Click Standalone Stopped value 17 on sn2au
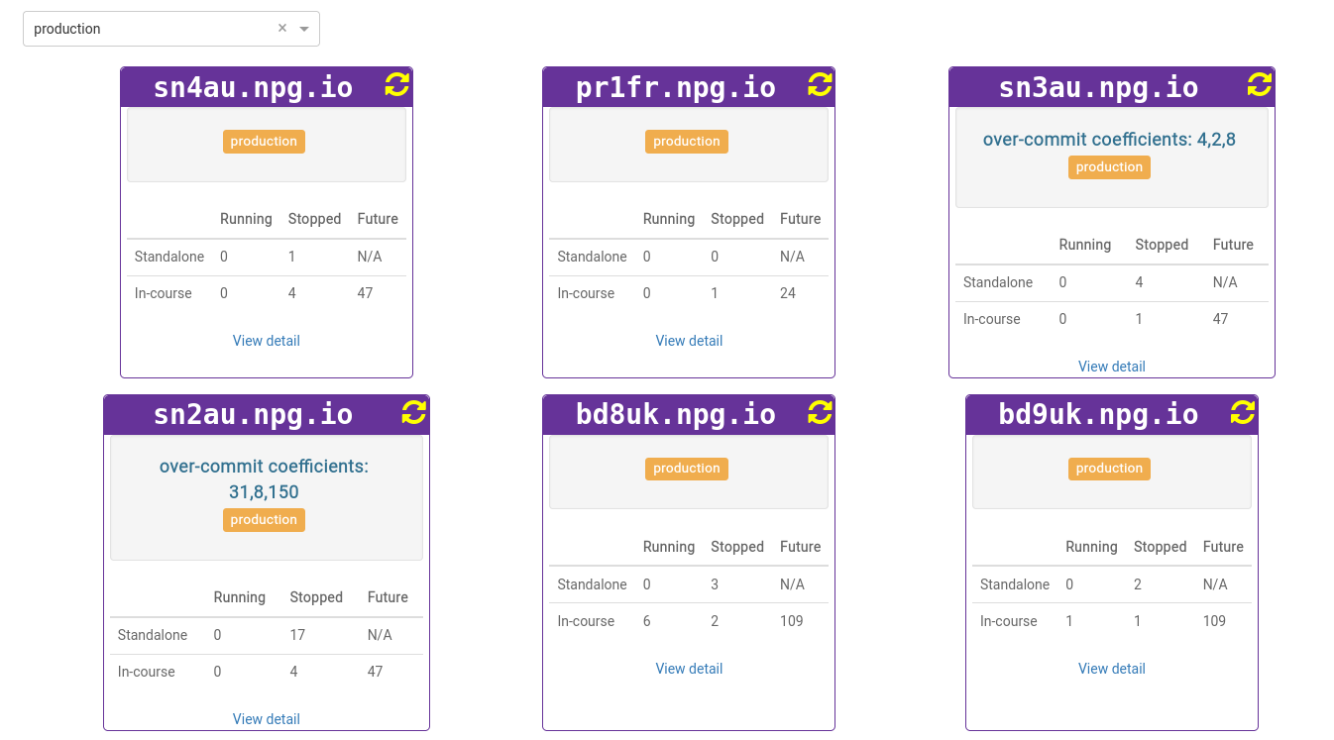Viewport: 1334px width, 740px height. coord(297,635)
